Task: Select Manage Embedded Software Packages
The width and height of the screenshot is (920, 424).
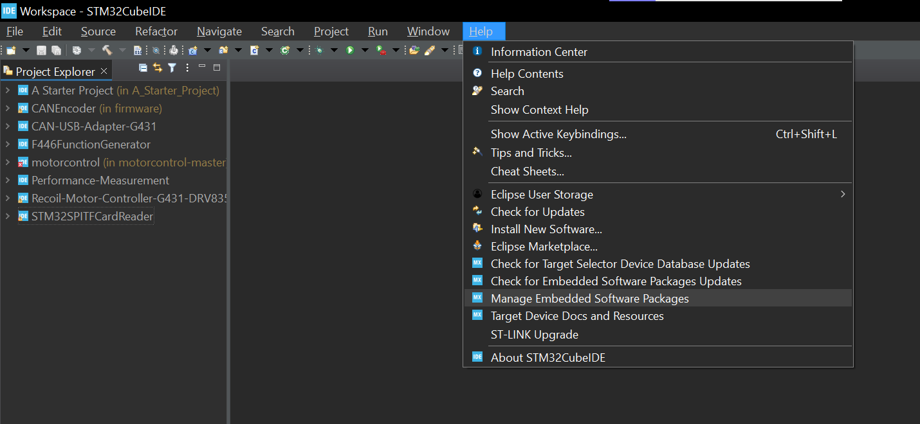Action: (x=589, y=298)
